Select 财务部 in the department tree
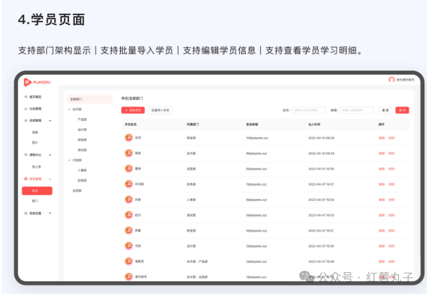The width and height of the screenshot is (427, 294). pos(82,180)
